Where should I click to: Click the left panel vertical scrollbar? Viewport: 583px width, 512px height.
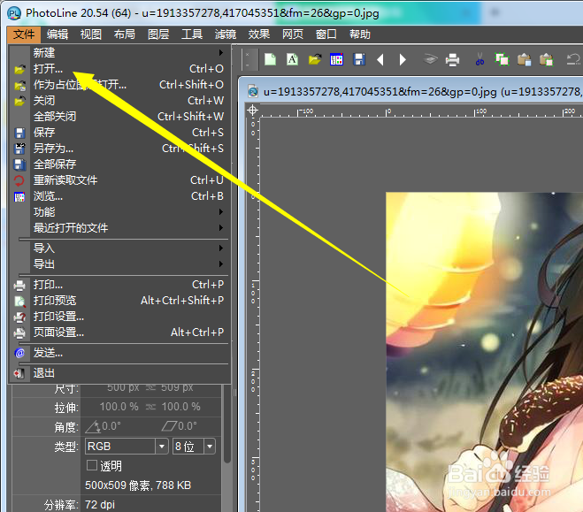pos(227,424)
